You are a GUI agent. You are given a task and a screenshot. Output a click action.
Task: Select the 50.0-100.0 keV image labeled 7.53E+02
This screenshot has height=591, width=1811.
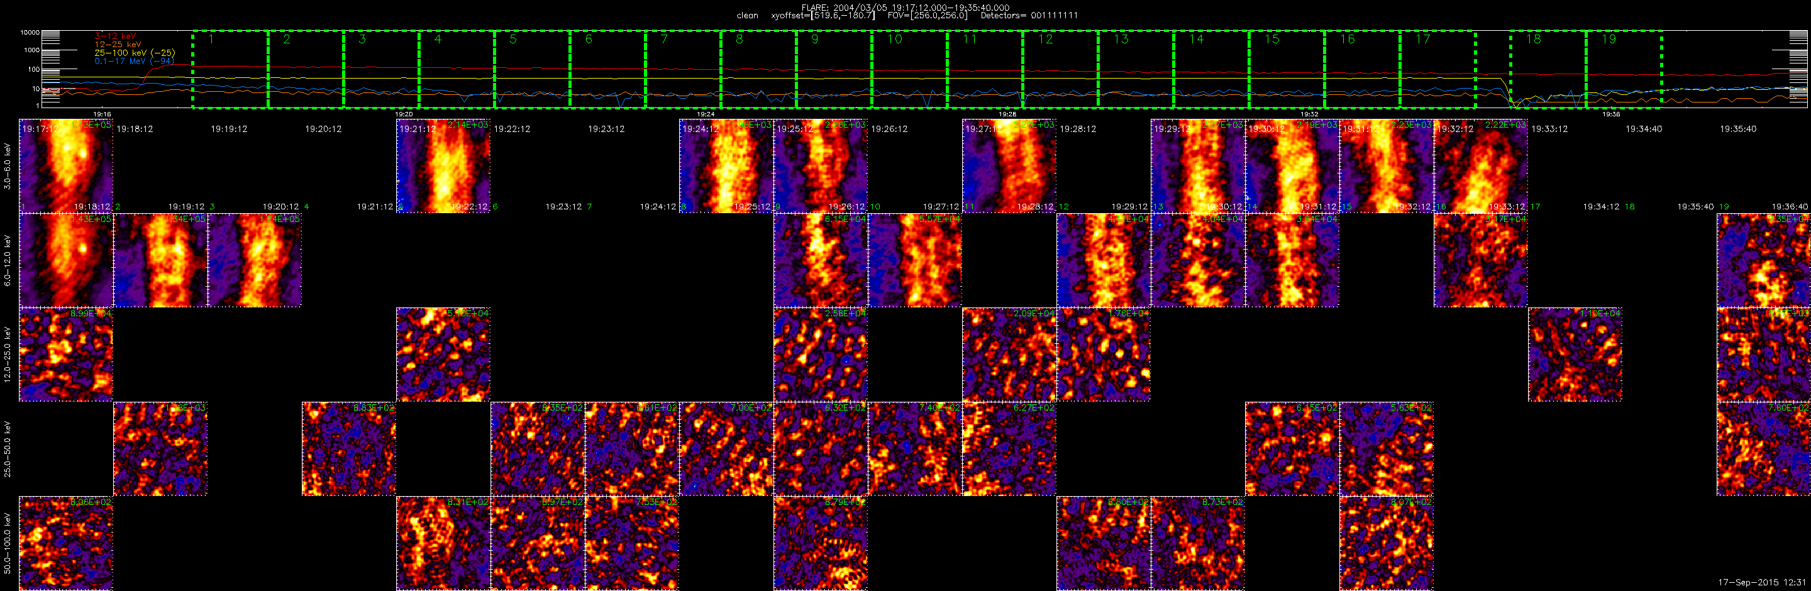tap(632, 543)
